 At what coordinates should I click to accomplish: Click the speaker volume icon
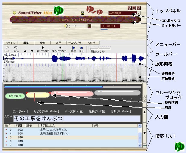(x=66, y=26)
